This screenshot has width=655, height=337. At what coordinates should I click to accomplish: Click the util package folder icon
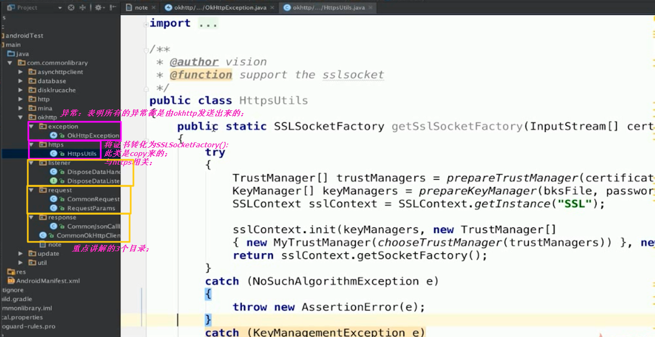[32, 263]
